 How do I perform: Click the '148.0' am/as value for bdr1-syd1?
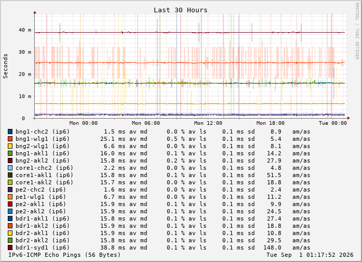272,248
